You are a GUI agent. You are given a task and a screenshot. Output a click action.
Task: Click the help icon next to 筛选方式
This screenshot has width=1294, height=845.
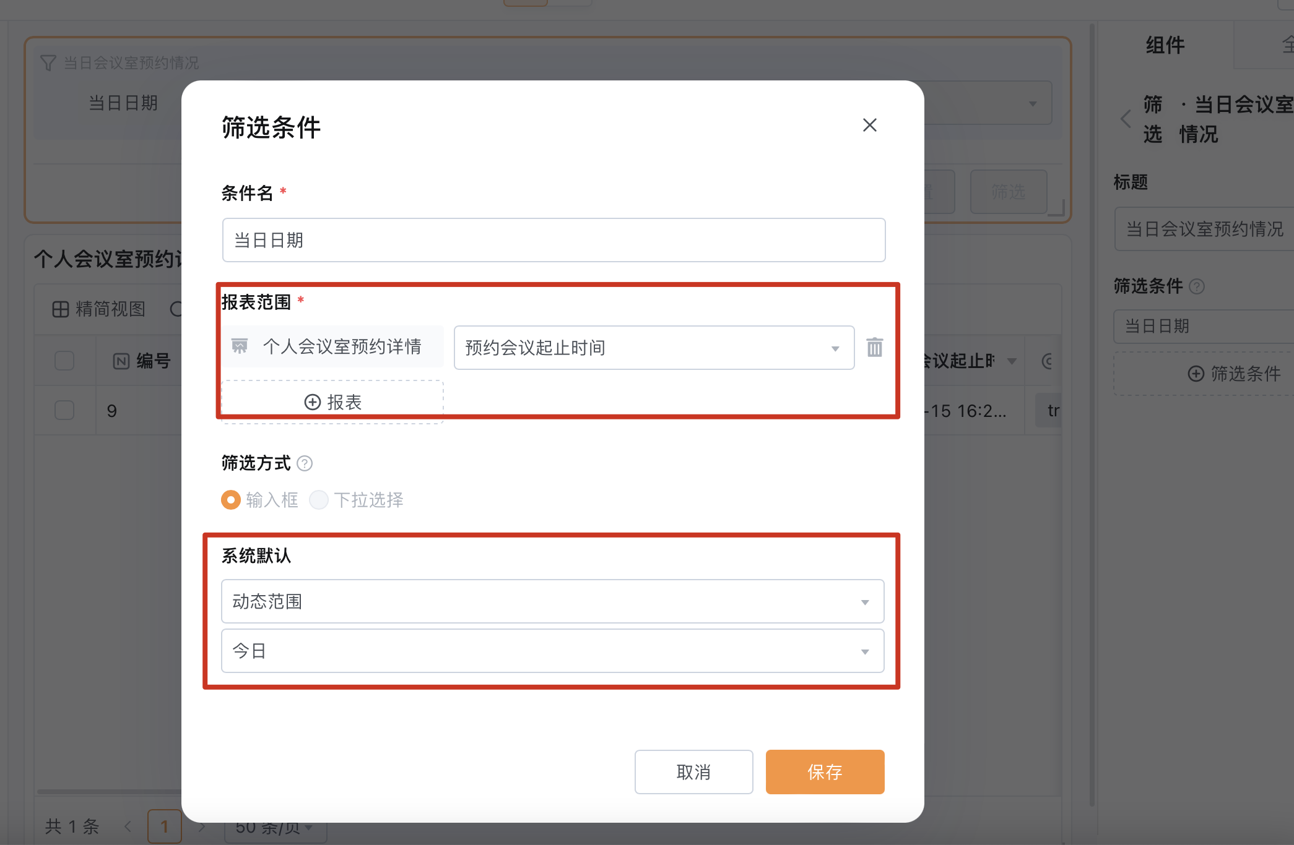pyautogui.click(x=305, y=463)
